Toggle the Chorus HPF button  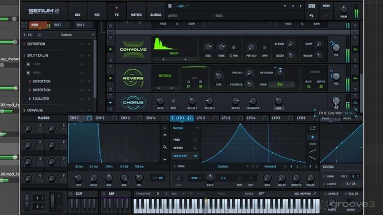point(279,108)
